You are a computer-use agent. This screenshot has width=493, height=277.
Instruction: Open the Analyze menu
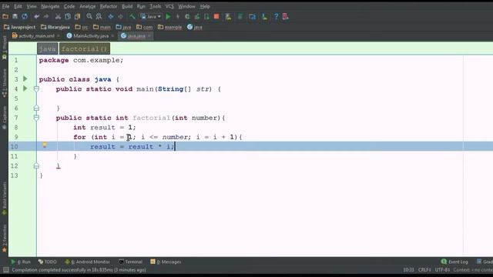pos(87,6)
